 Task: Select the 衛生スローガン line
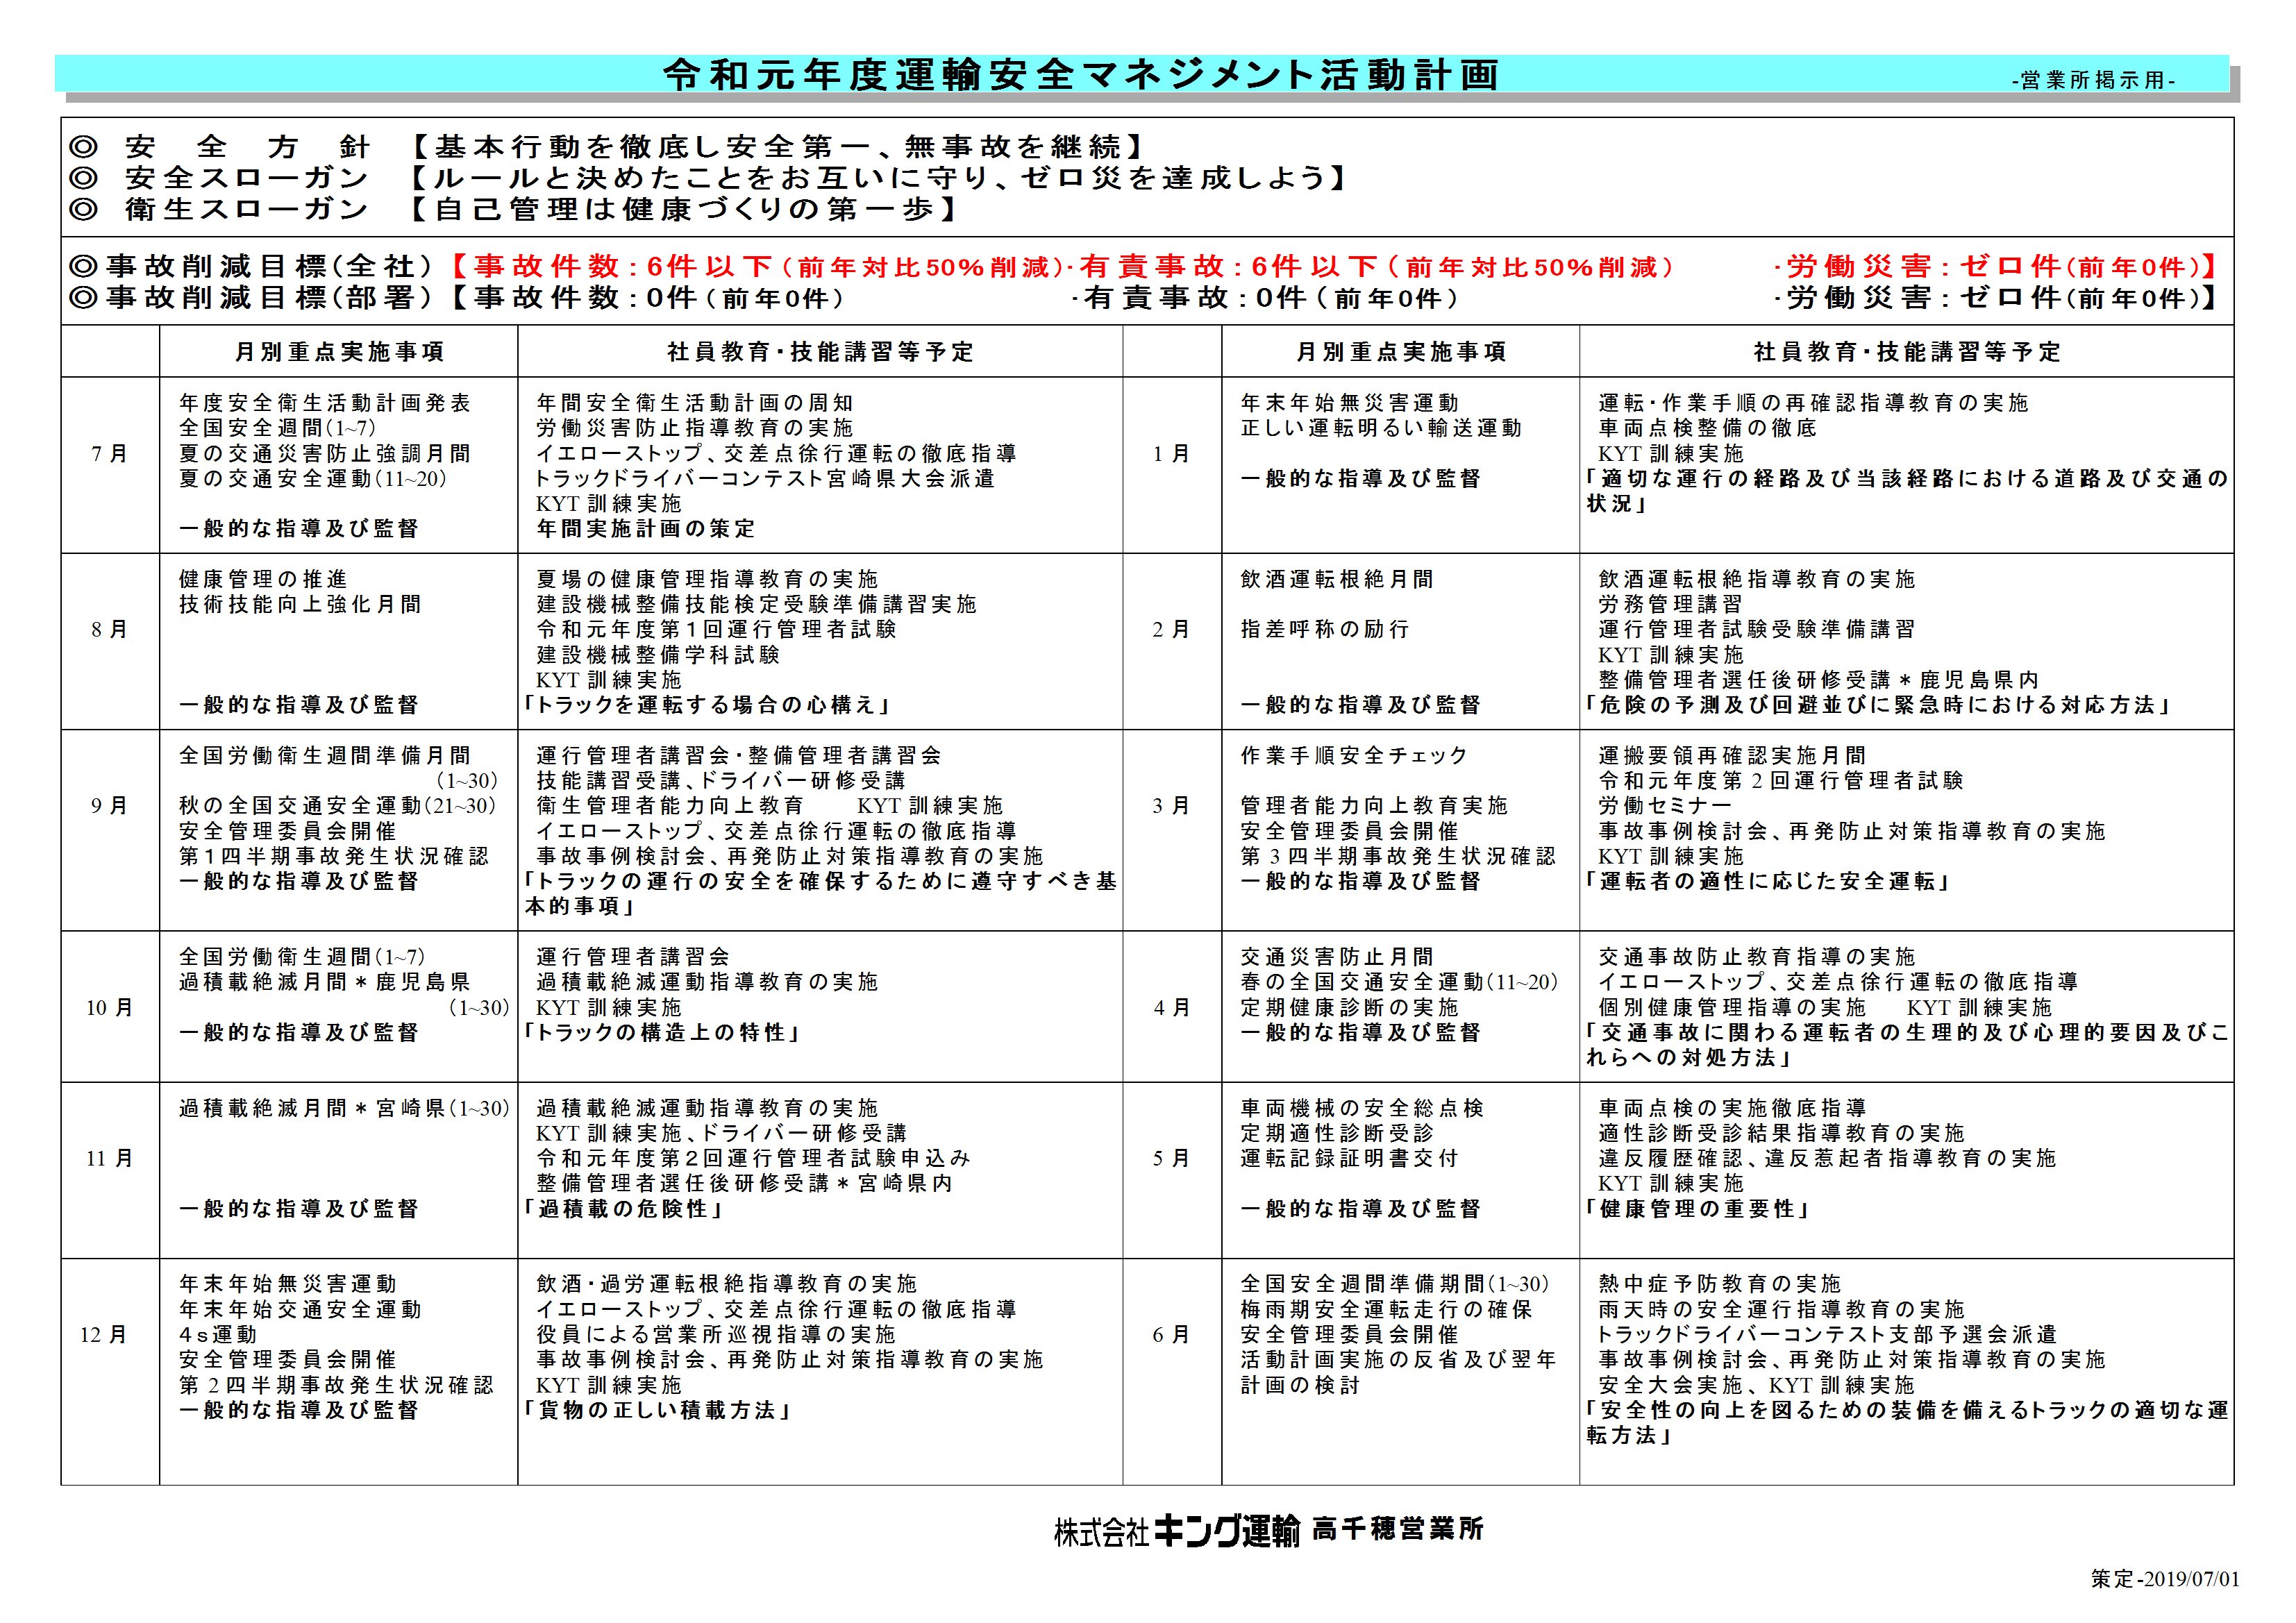516,209
